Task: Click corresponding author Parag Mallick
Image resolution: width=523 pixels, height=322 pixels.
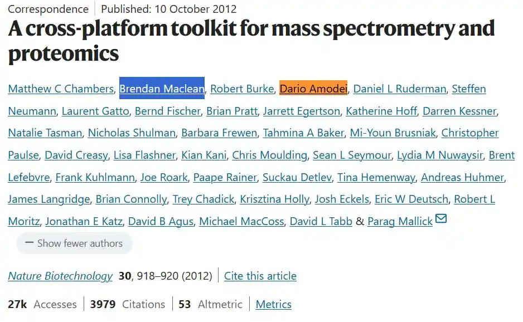Action: point(400,221)
